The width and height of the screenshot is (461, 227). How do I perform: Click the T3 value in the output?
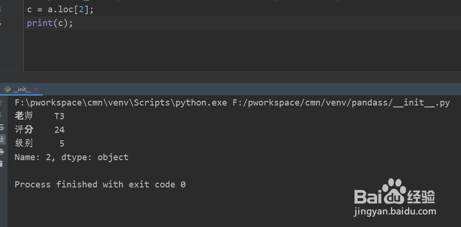[x=59, y=116]
